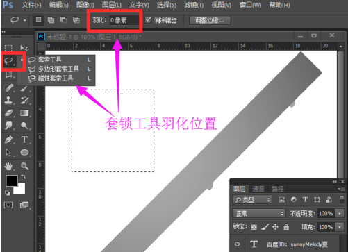
Task: Expand the opacity 100% dropdown arrow
Action: 340,213
